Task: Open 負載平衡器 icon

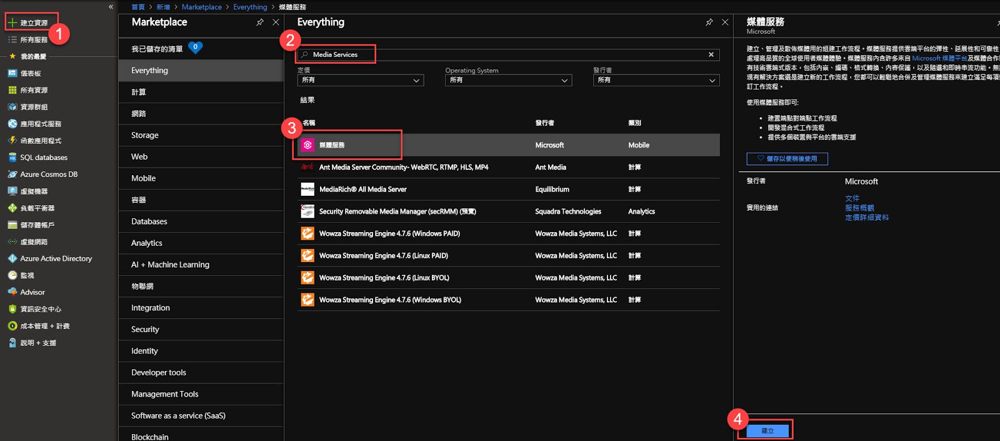Action: [12, 208]
